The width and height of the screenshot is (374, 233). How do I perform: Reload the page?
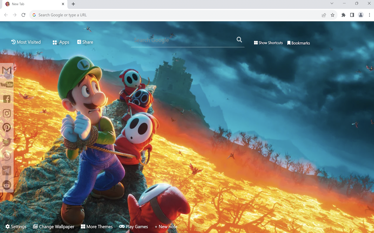(x=23, y=15)
